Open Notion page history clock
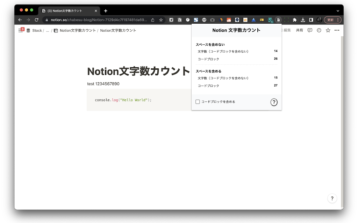 [x=319, y=30]
